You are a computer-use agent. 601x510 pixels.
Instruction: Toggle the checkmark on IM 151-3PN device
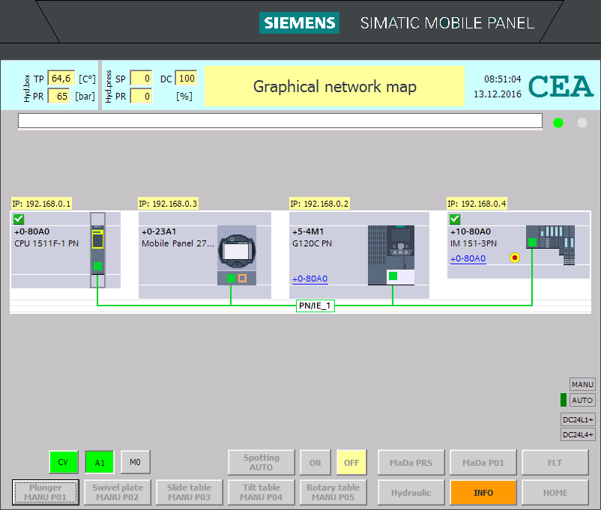pos(455,219)
